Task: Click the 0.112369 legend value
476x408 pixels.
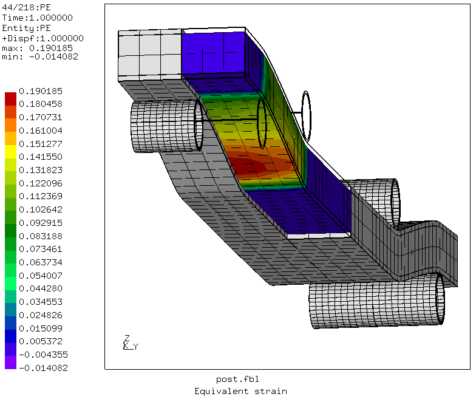Action: click(41, 196)
